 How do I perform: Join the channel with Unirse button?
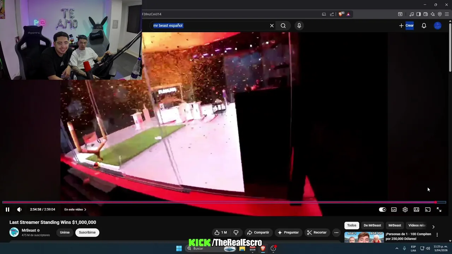pyautogui.click(x=65, y=232)
